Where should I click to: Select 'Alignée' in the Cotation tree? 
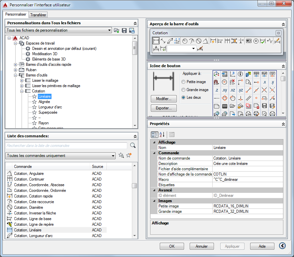coord(44,102)
